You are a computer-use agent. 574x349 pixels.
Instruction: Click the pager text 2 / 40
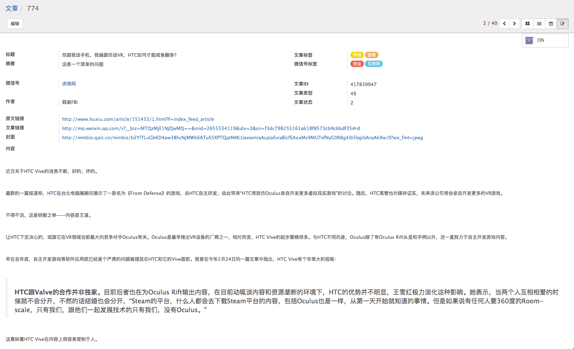point(490,23)
